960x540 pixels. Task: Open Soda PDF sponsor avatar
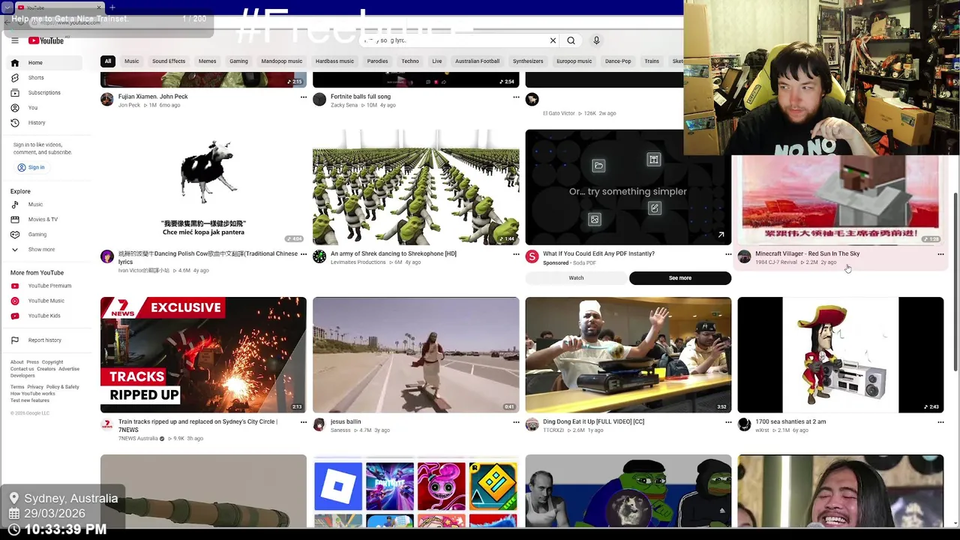coord(532,256)
